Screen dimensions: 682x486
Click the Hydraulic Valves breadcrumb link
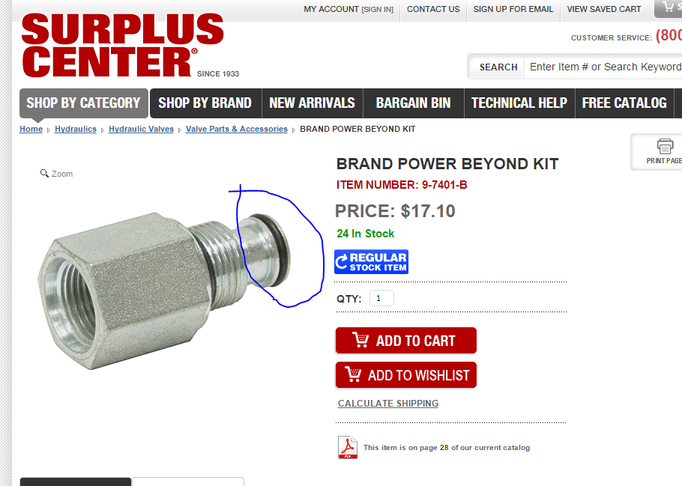(141, 129)
